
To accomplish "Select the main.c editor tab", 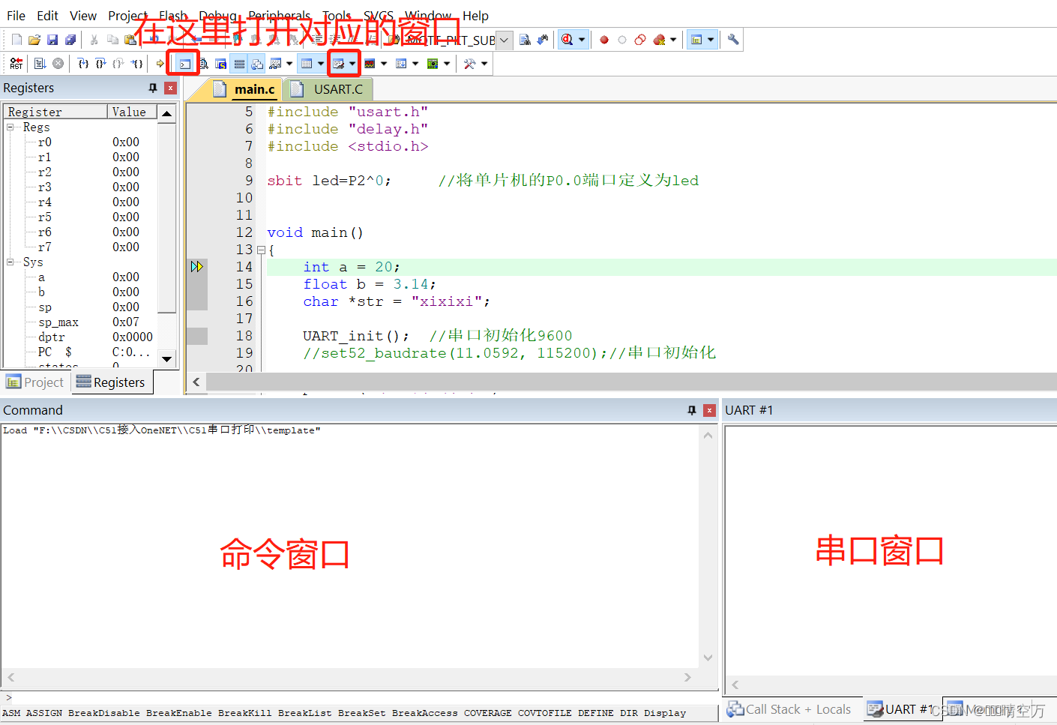I will tap(245, 89).
